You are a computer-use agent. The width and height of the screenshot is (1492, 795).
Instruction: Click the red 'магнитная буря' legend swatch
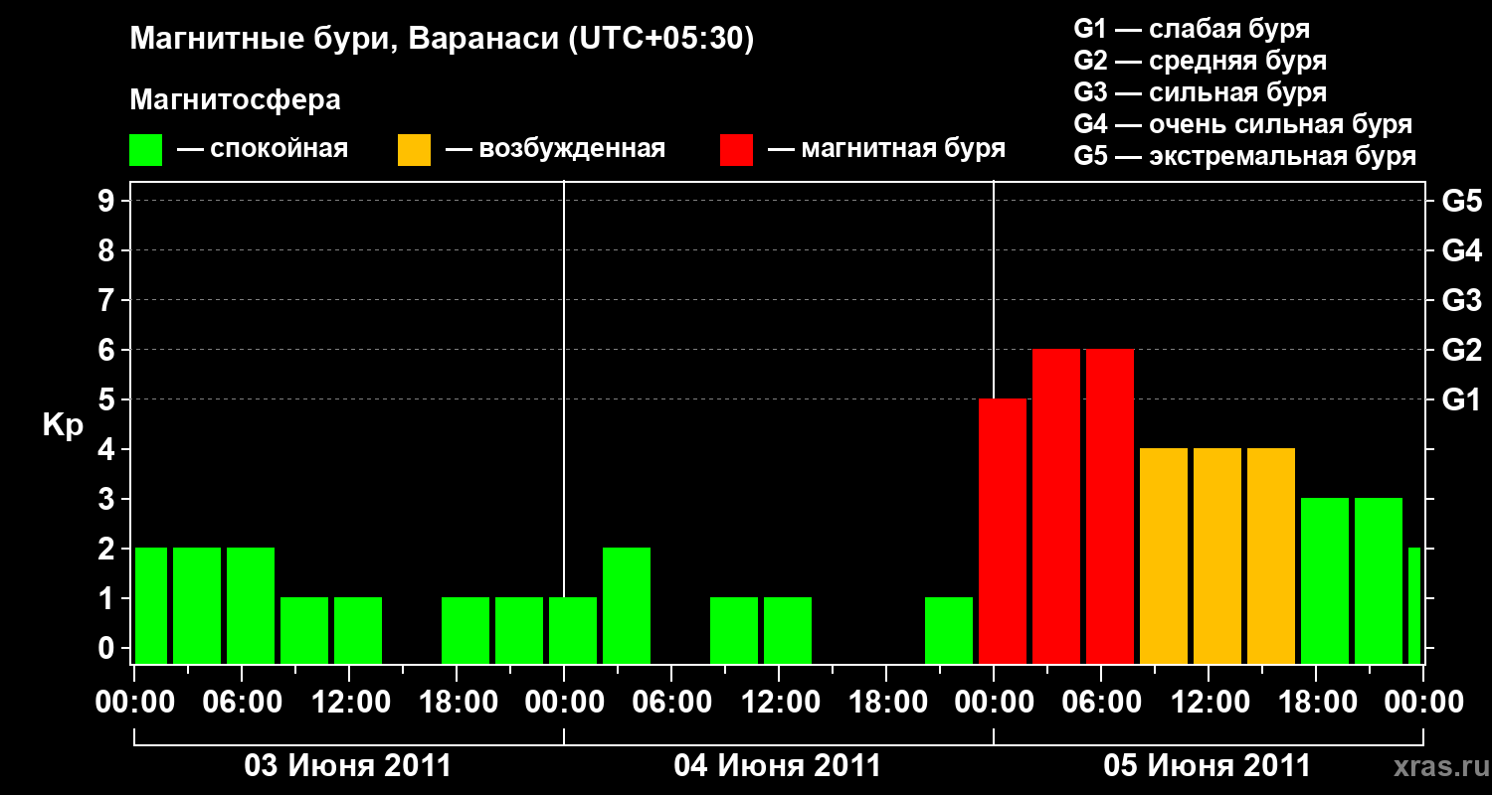[737, 150]
